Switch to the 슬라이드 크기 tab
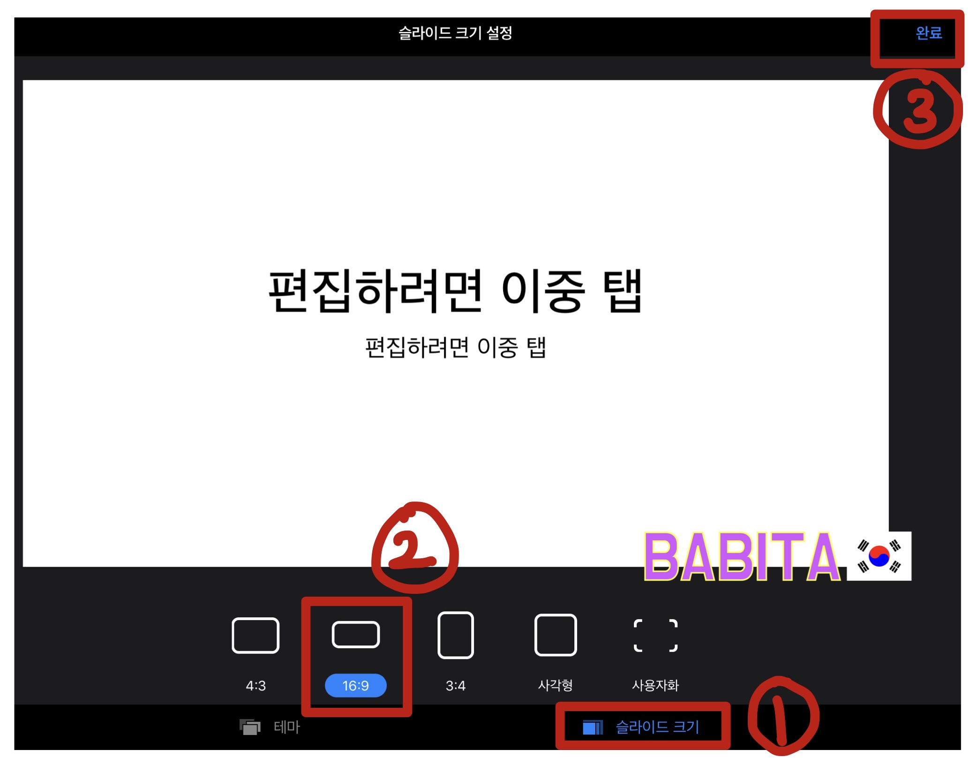Viewport: 978px width, 772px height. point(657,727)
